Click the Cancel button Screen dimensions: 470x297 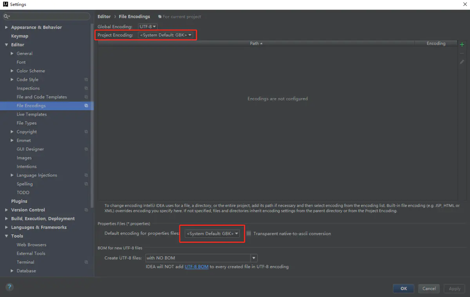click(429, 288)
